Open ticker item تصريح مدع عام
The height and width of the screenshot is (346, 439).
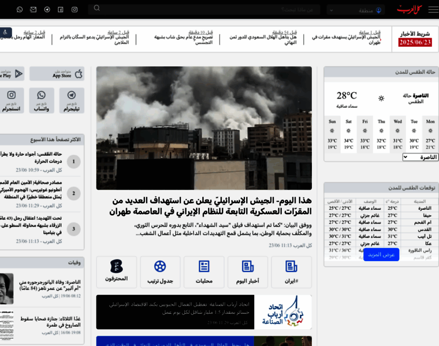click(x=183, y=39)
